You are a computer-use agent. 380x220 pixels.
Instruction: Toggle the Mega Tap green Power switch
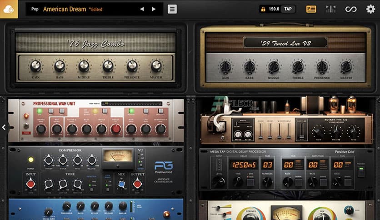(361, 171)
